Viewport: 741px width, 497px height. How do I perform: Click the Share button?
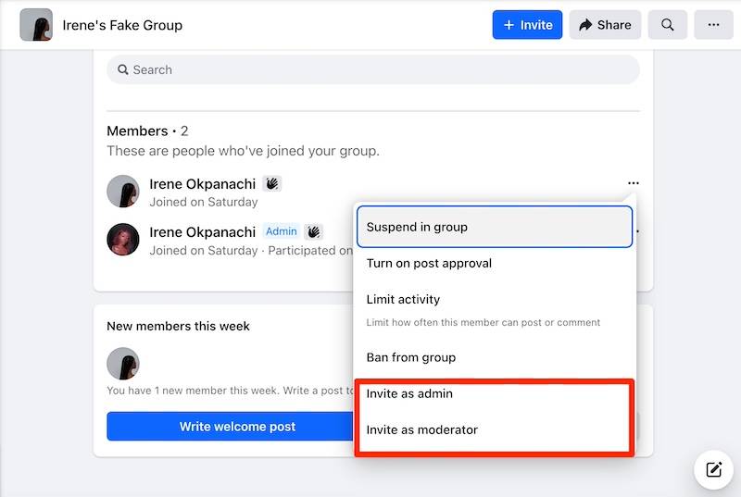605,25
